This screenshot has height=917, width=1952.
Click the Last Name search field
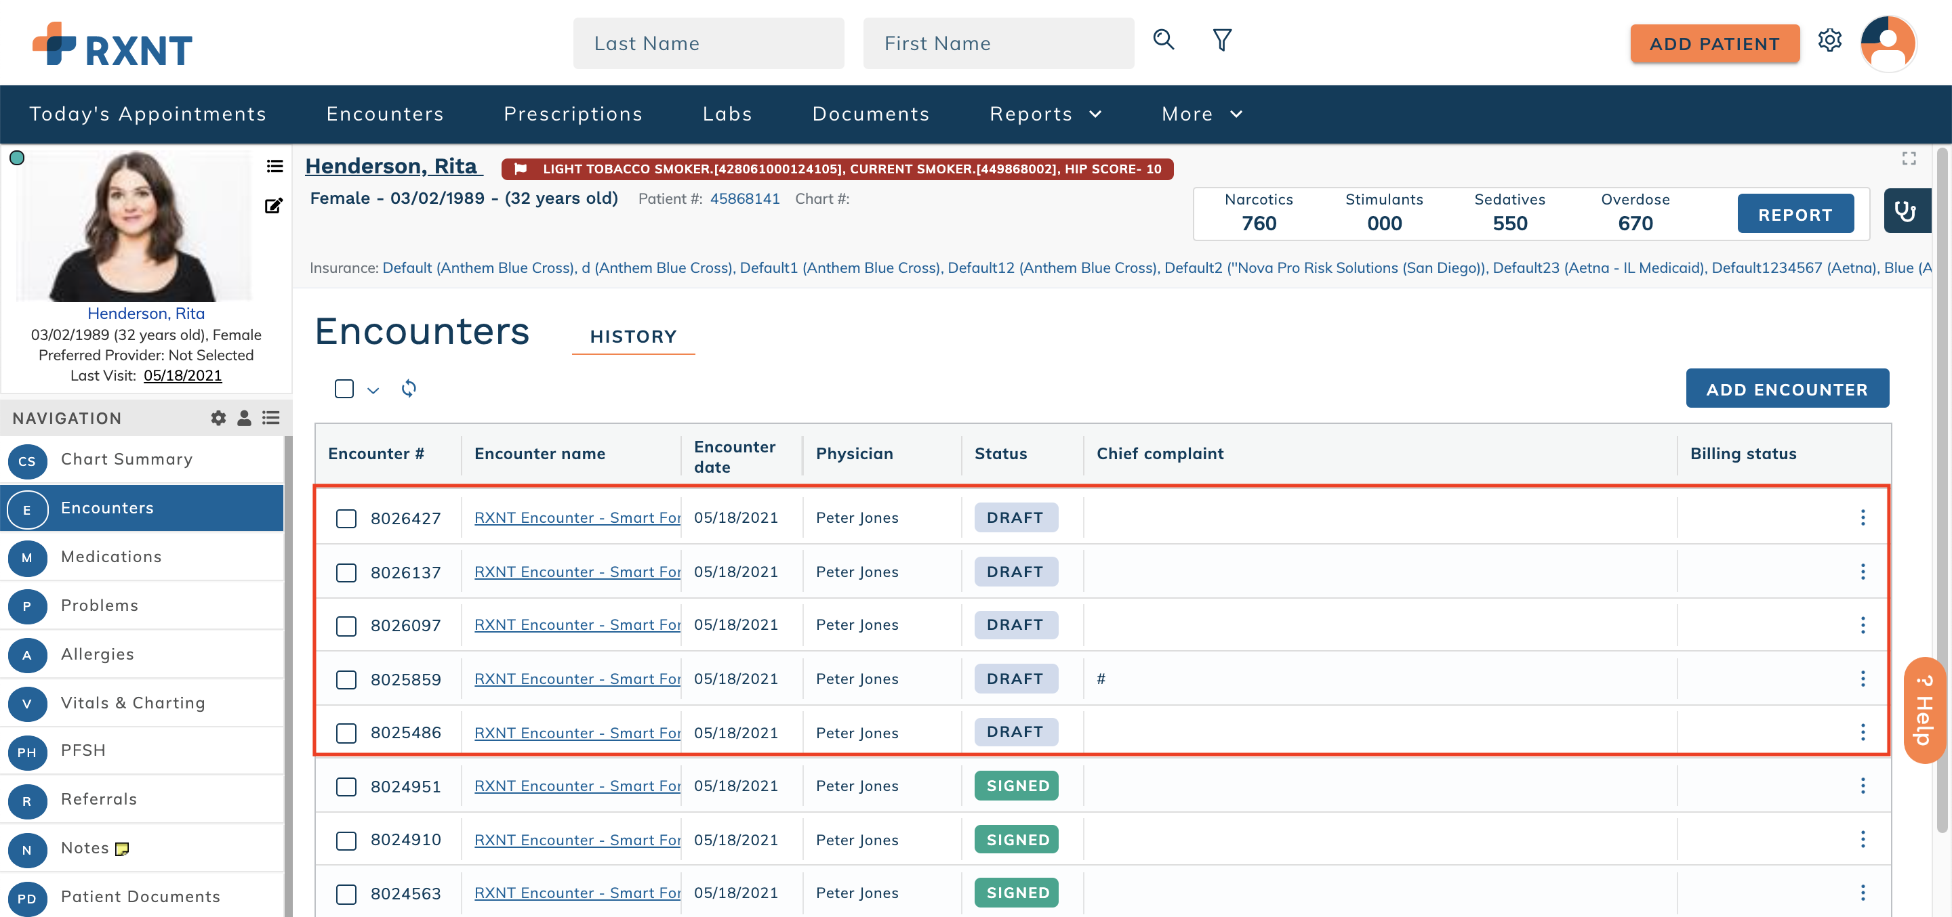(708, 43)
